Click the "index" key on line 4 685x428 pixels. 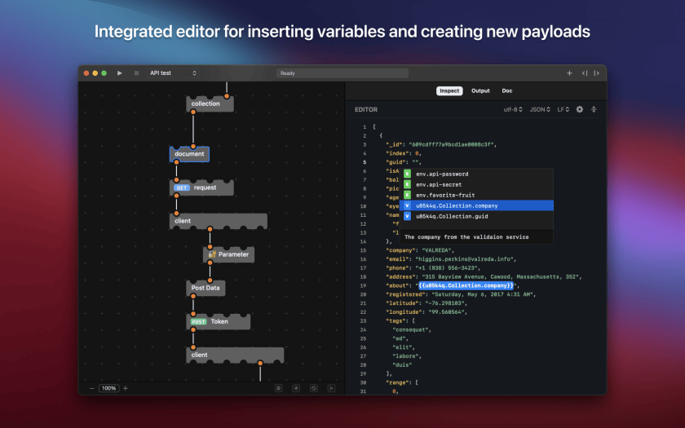pos(399,153)
